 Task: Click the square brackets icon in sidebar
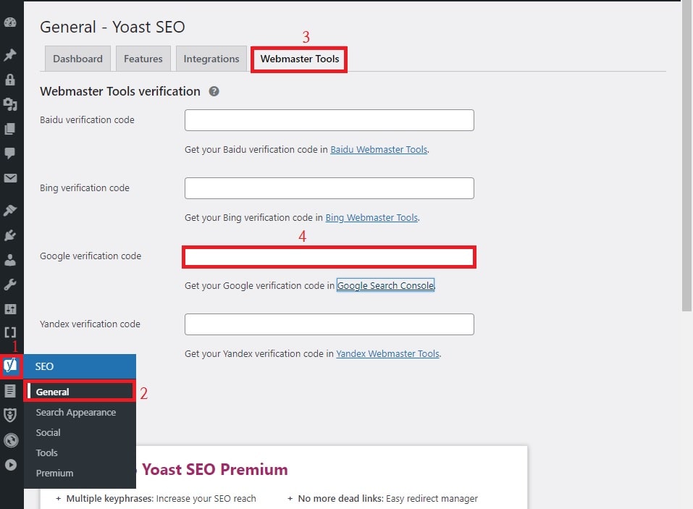click(10, 332)
